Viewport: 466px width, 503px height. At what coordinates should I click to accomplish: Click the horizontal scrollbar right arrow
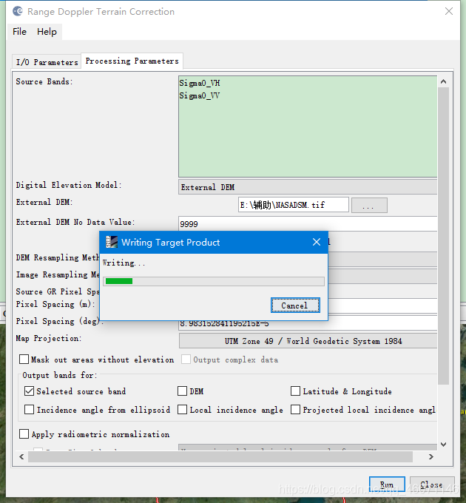coord(431,456)
